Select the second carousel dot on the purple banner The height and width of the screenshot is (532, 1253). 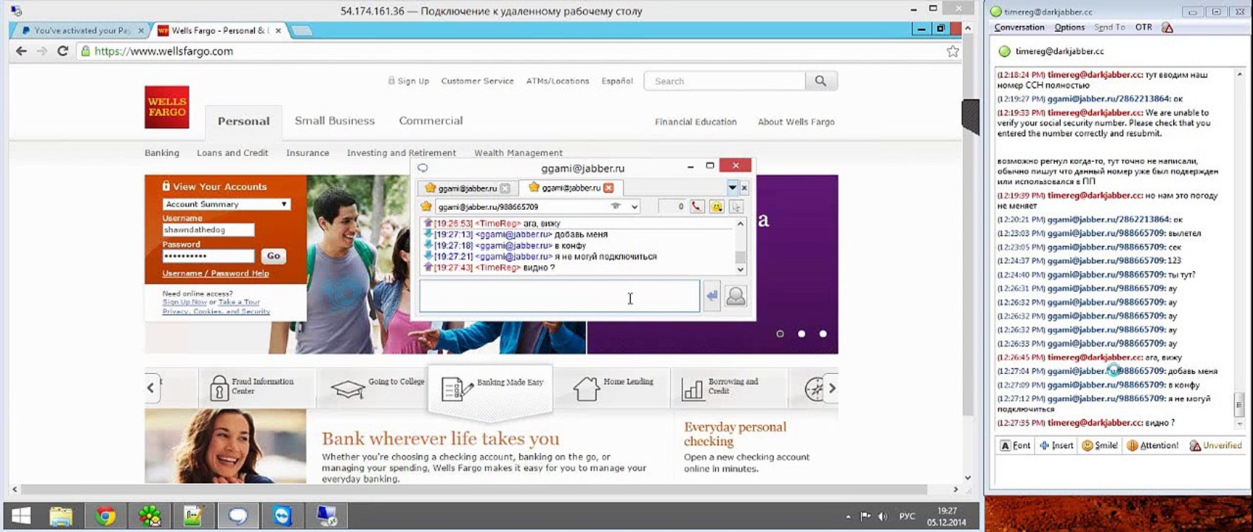[801, 334]
